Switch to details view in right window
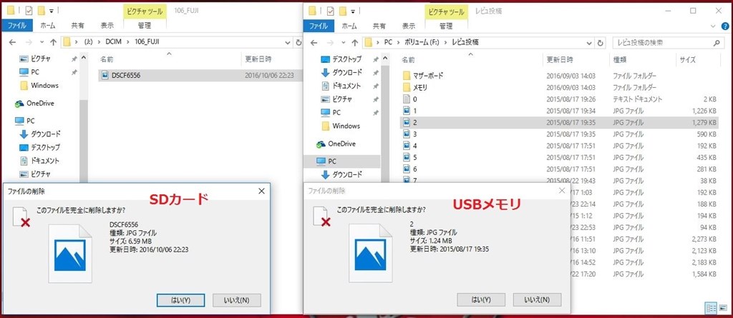This screenshot has height=318, width=733. (711, 308)
